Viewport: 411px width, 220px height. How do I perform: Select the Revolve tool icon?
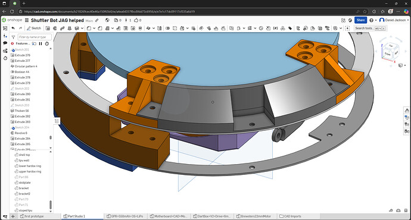pyautogui.click(x=55, y=29)
